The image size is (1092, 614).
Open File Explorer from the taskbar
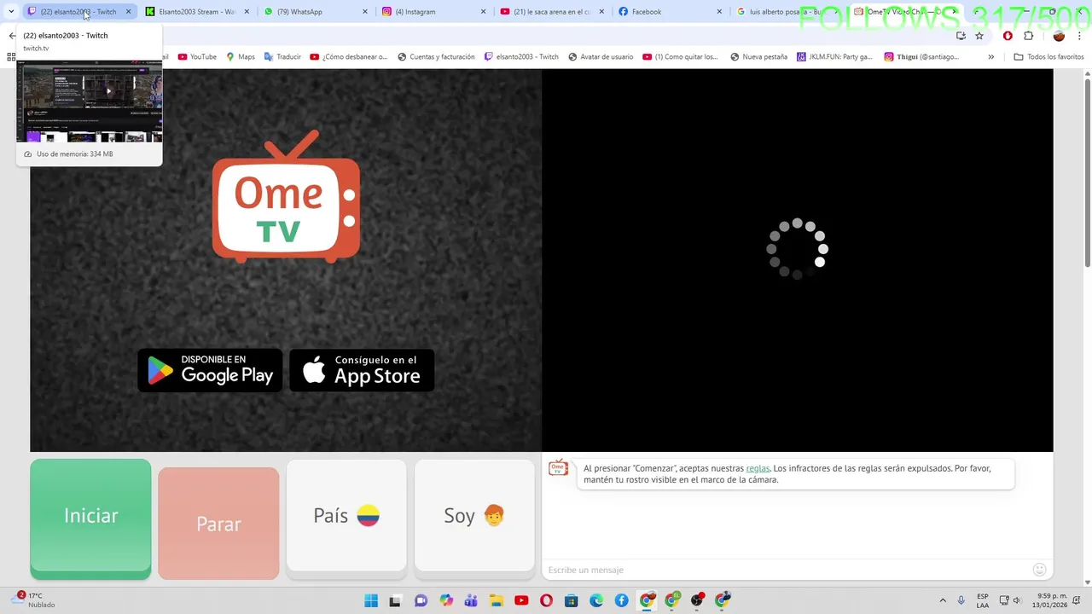[496, 600]
